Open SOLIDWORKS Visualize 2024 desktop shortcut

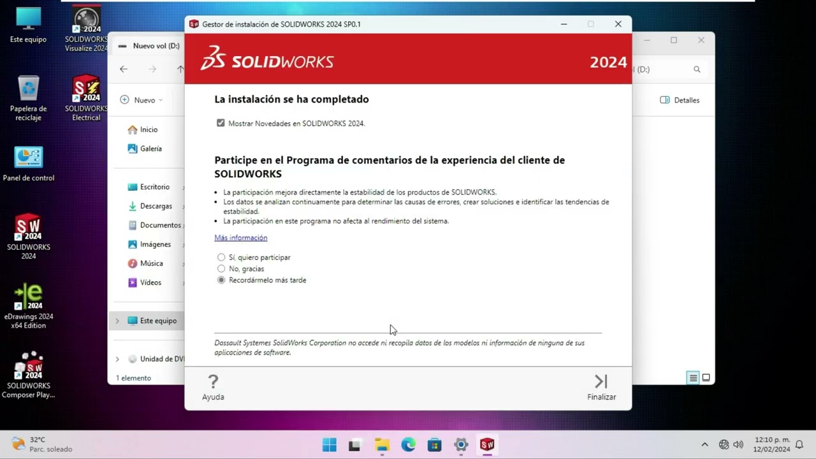click(x=86, y=29)
